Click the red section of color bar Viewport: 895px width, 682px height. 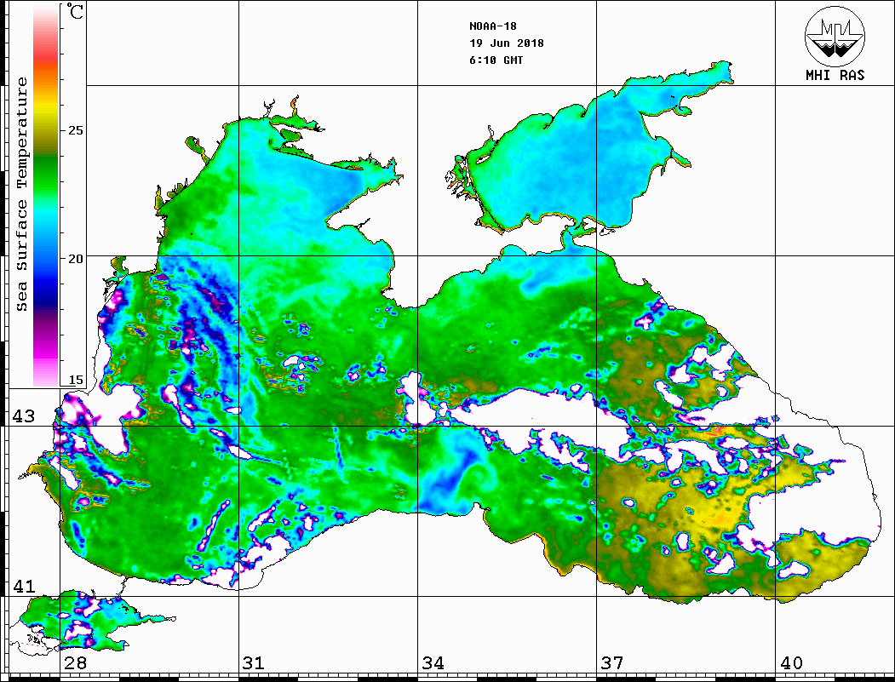(46, 54)
